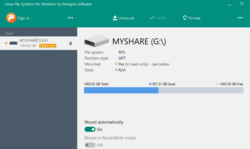
Task: Click the eject icon next to MYSHARE
Action: pyautogui.click(x=70, y=43)
